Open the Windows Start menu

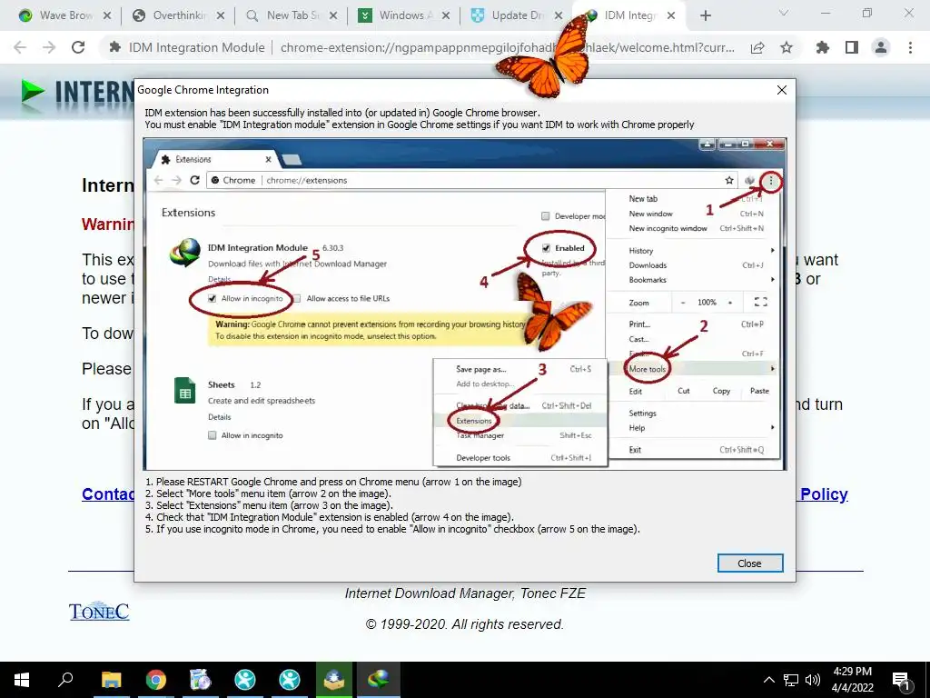coord(22,680)
